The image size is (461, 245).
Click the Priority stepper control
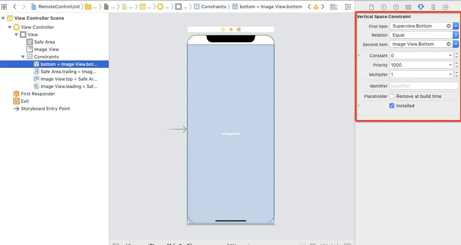[456, 65]
